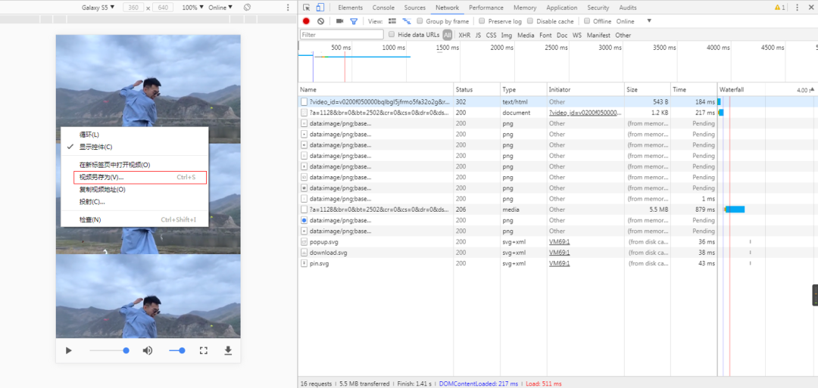Click the network Filter text field
This screenshot has height=388, width=818.
342,35
